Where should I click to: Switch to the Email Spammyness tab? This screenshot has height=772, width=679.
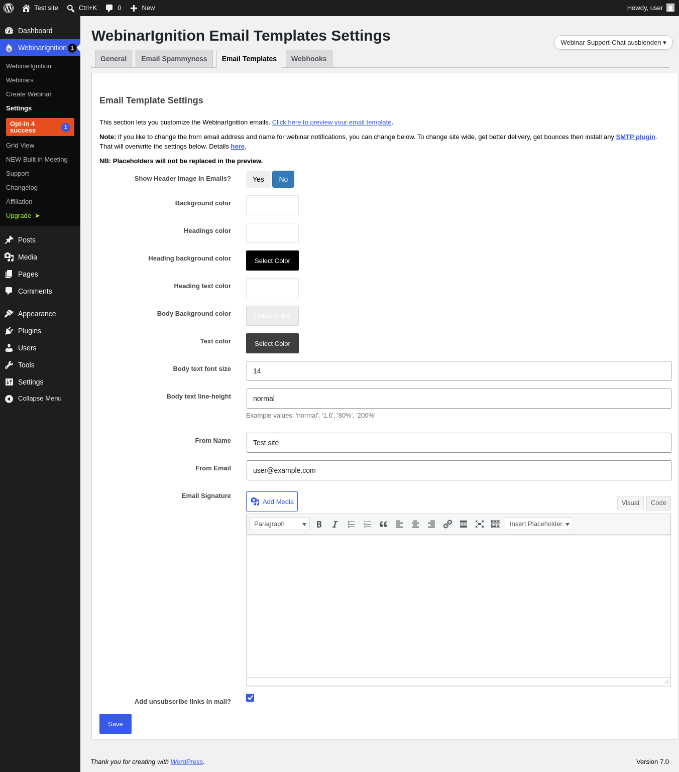click(x=174, y=59)
